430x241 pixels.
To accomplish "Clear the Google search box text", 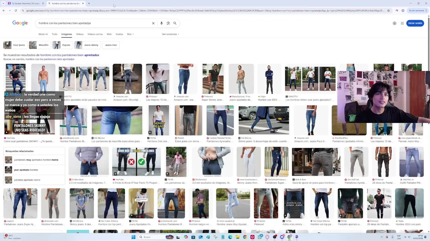I will 153,23.
